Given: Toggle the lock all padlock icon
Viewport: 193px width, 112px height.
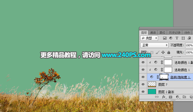Looking at the screenshot, I should click(x=169, y=52).
